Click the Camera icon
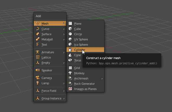The height and width of the screenshot is (112, 172). [38, 78]
